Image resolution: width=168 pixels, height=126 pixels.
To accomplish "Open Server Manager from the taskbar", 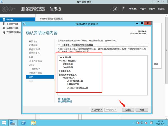I will coord(13,123).
